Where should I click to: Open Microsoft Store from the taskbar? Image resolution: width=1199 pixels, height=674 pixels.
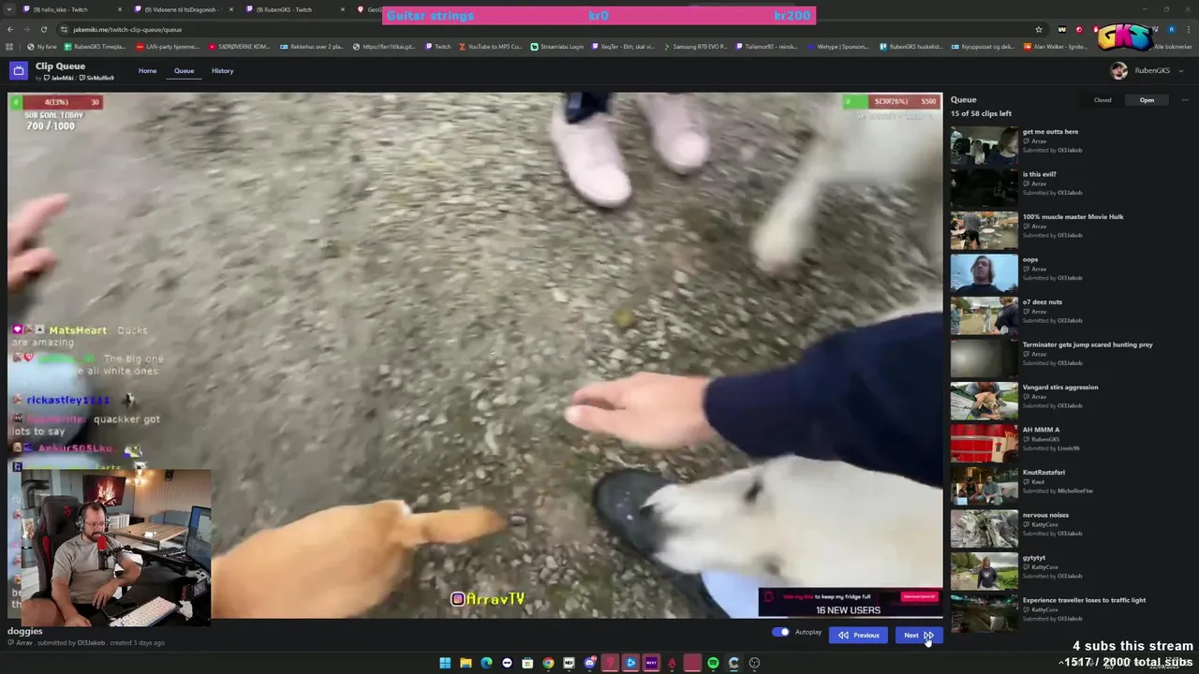(x=527, y=663)
